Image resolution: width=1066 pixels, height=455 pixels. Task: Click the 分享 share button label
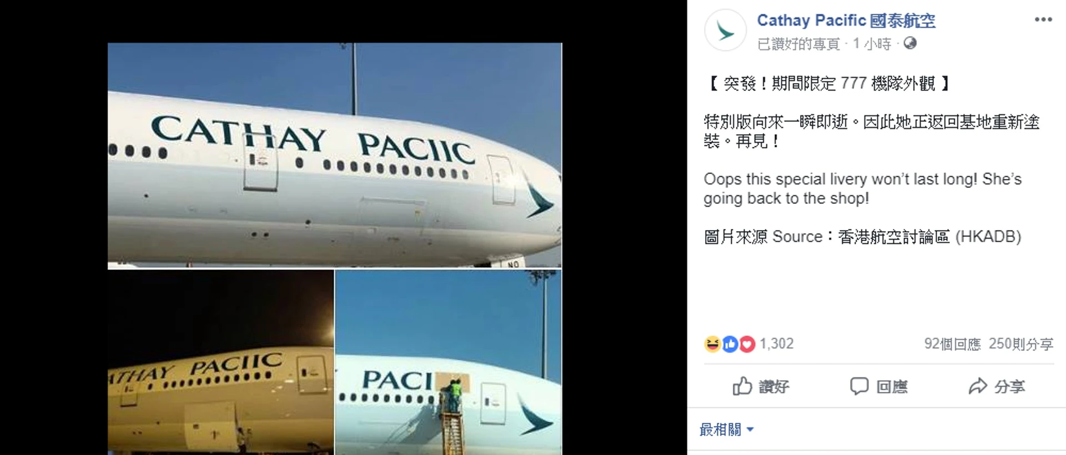tap(1009, 386)
